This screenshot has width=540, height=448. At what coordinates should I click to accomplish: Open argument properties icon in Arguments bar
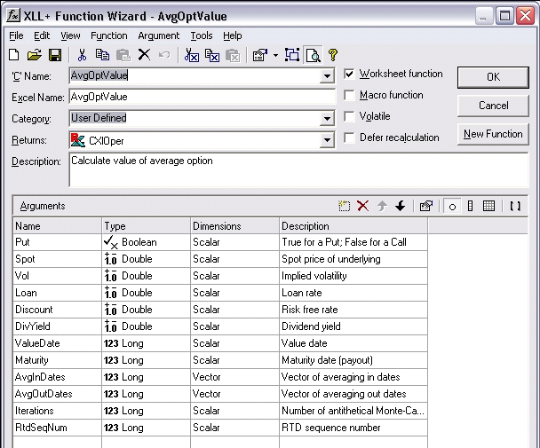point(426,206)
